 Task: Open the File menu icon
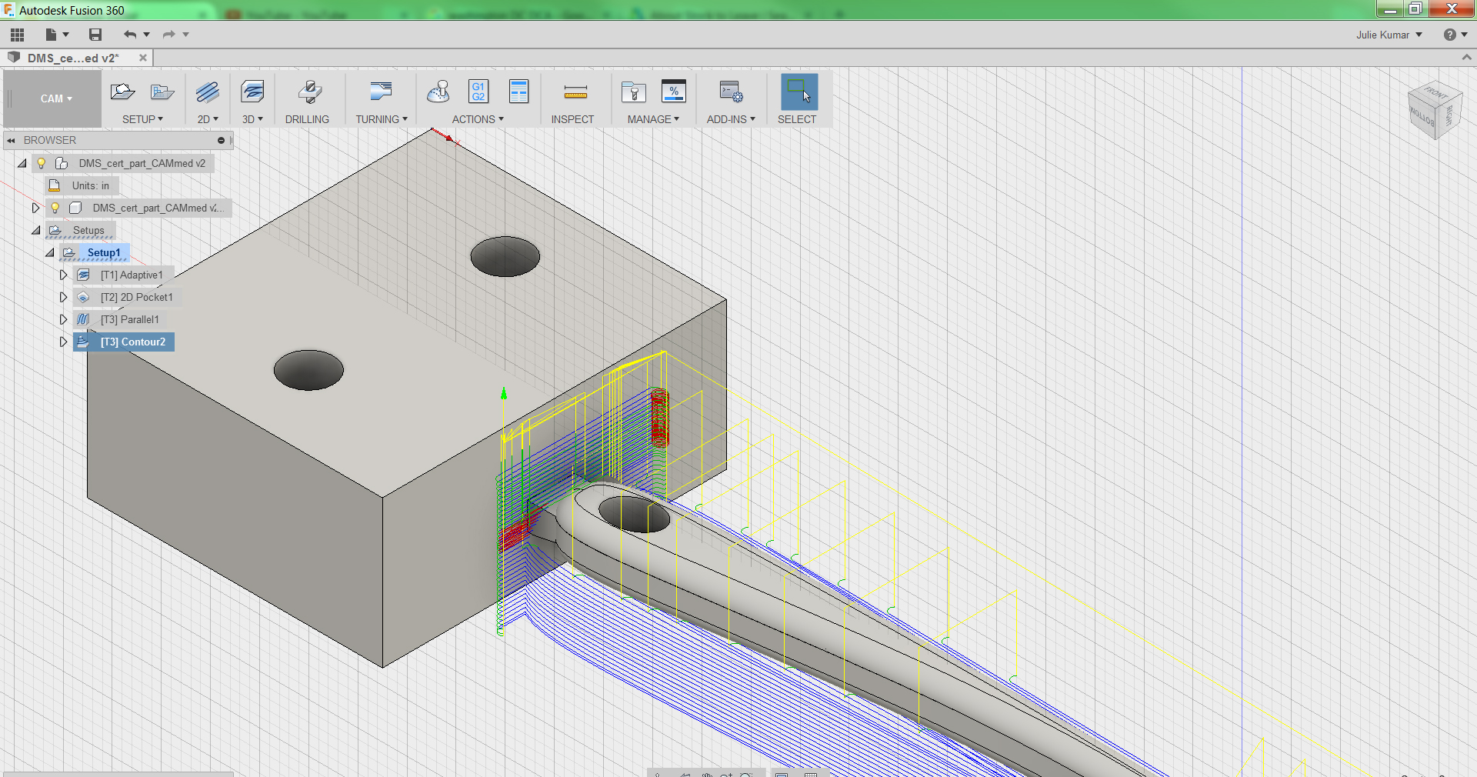(x=52, y=35)
